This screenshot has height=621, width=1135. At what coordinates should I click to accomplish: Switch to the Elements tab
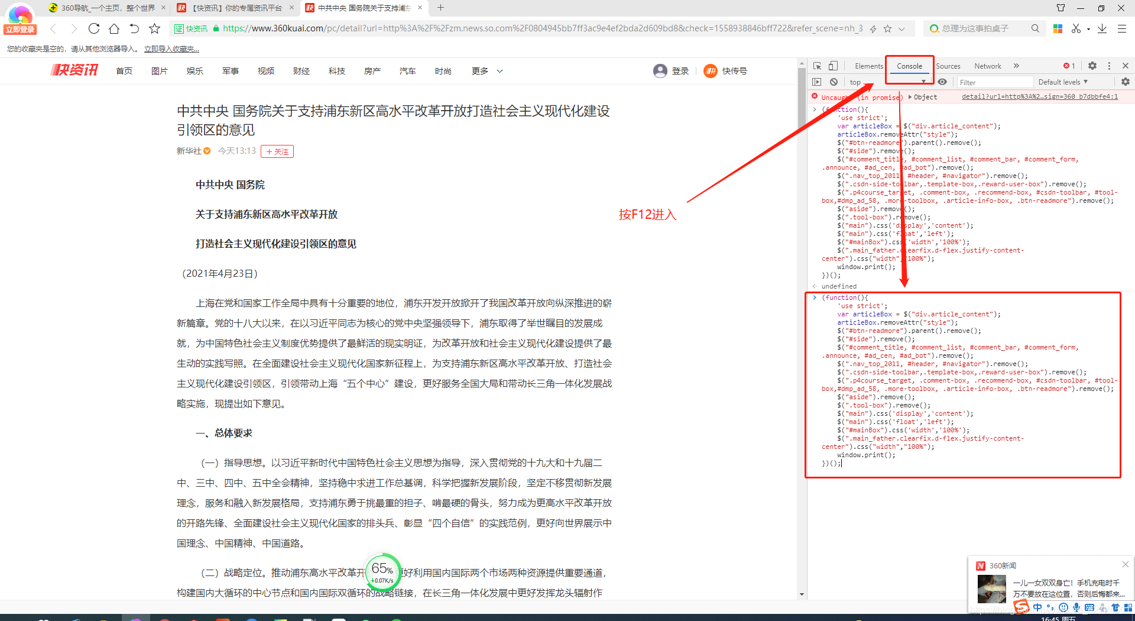[x=868, y=66]
